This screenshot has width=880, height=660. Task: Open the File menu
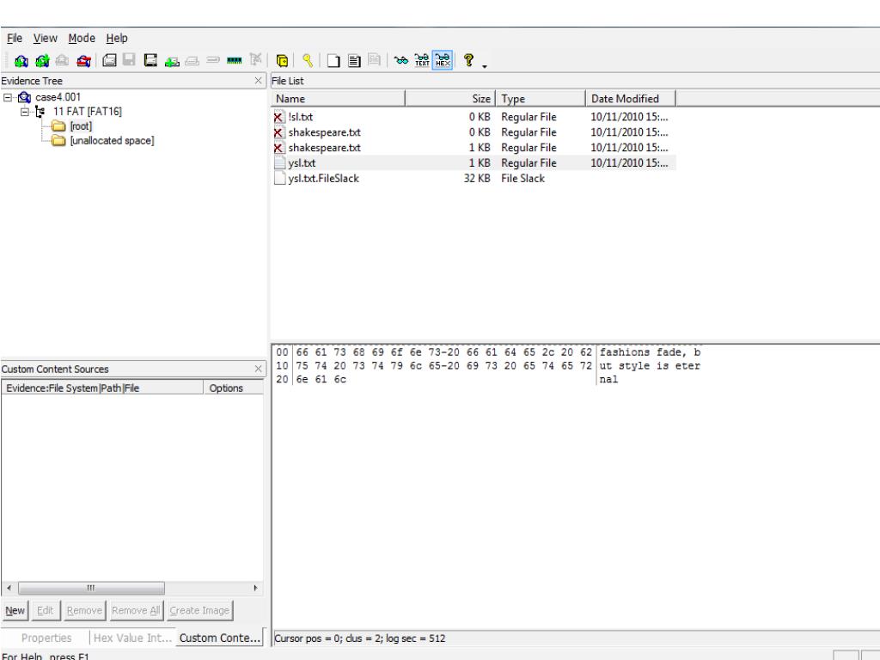point(15,38)
